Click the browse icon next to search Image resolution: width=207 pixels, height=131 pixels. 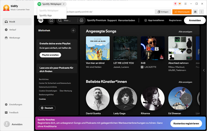[82, 20]
